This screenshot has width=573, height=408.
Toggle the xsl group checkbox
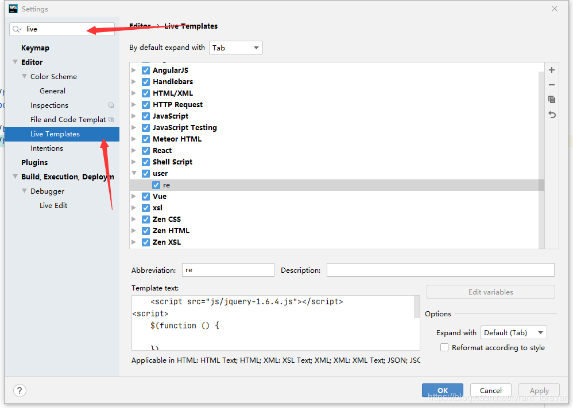146,208
